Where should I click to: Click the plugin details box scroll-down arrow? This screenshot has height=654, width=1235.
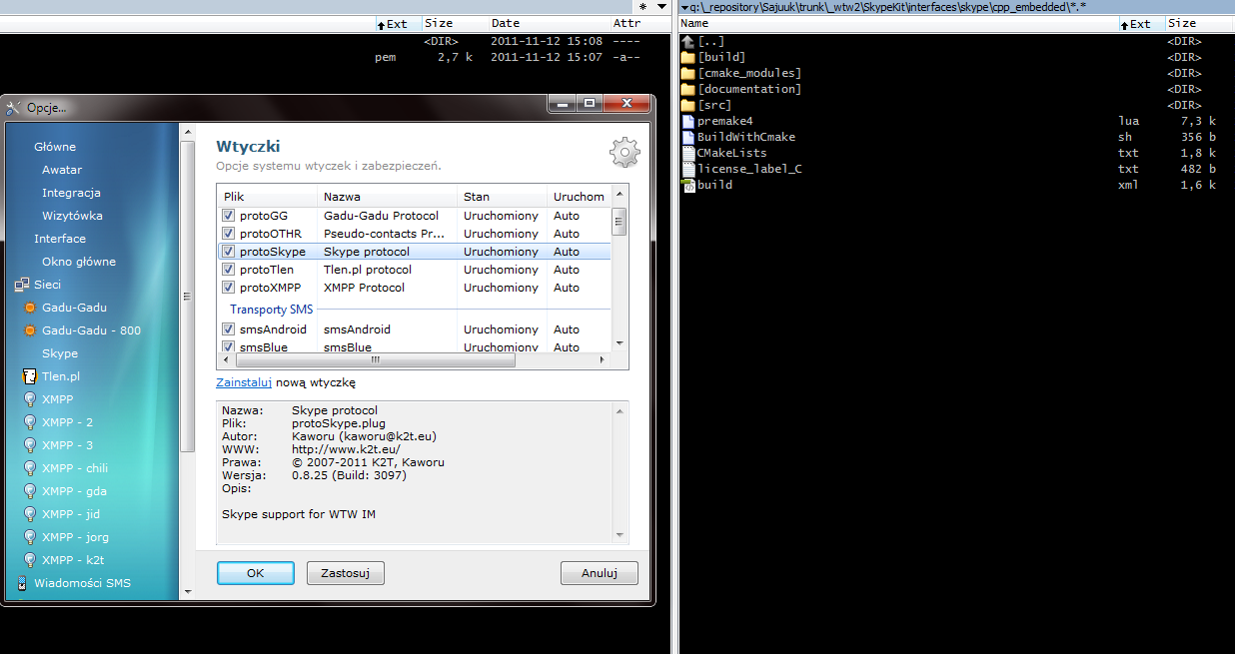pos(619,535)
